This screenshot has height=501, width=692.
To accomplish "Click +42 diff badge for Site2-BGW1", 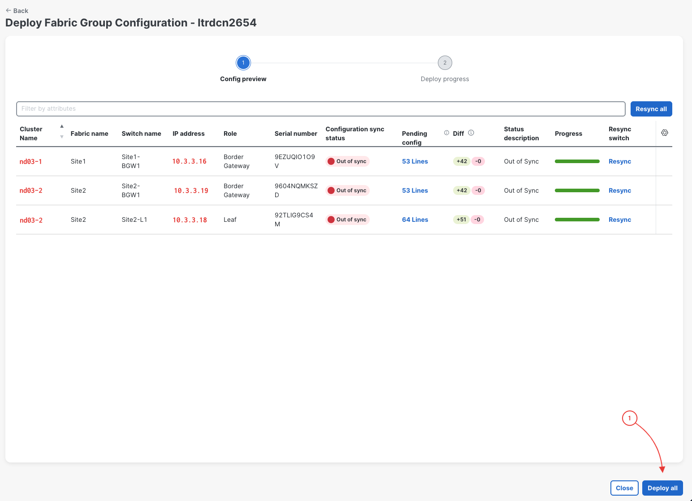I will point(462,190).
